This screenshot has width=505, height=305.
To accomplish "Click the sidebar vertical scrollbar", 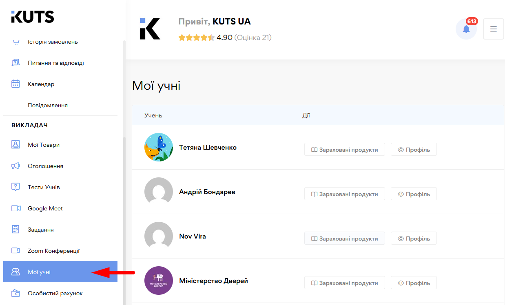I will coord(124,220).
